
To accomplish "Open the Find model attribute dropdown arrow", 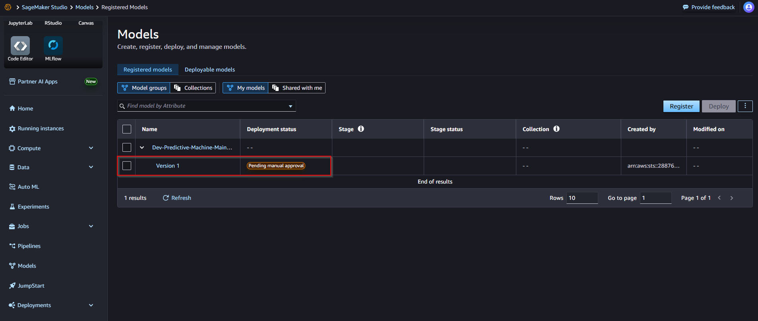I will pos(291,106).
